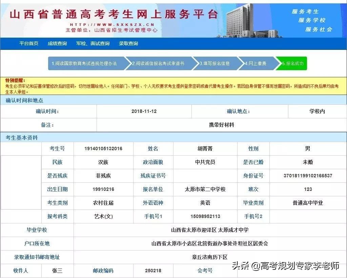The width and height of the screenshot is (347, 278).
Task: Open the 平台首页 menu item
Action: pyautogui.click(x=29, y=43)
